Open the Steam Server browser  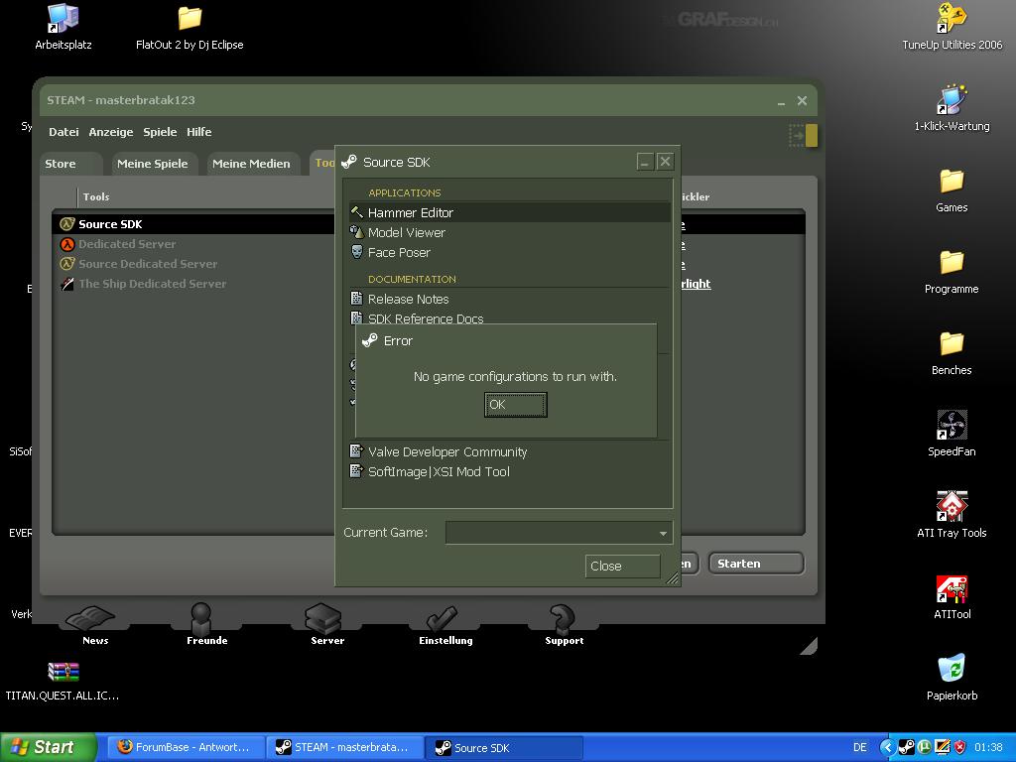(325, 625)
